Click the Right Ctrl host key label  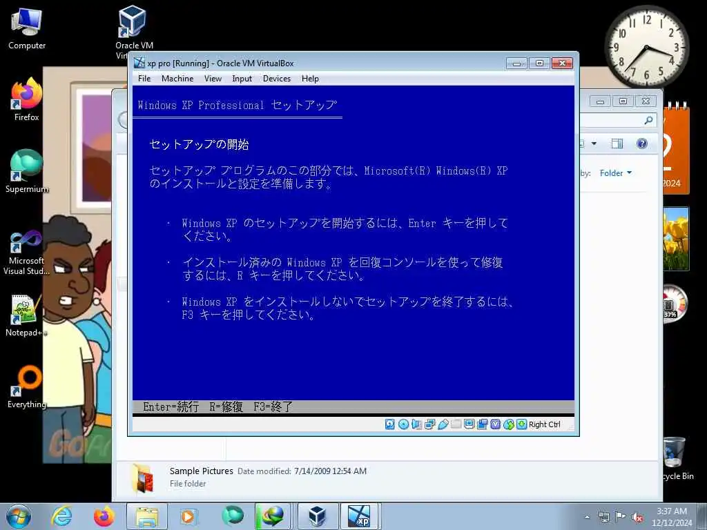point(544,424)
